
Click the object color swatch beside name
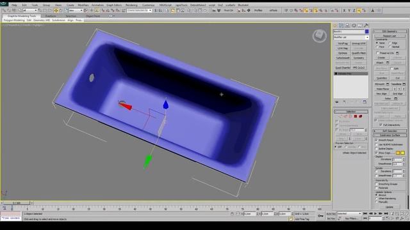(367, 31)
